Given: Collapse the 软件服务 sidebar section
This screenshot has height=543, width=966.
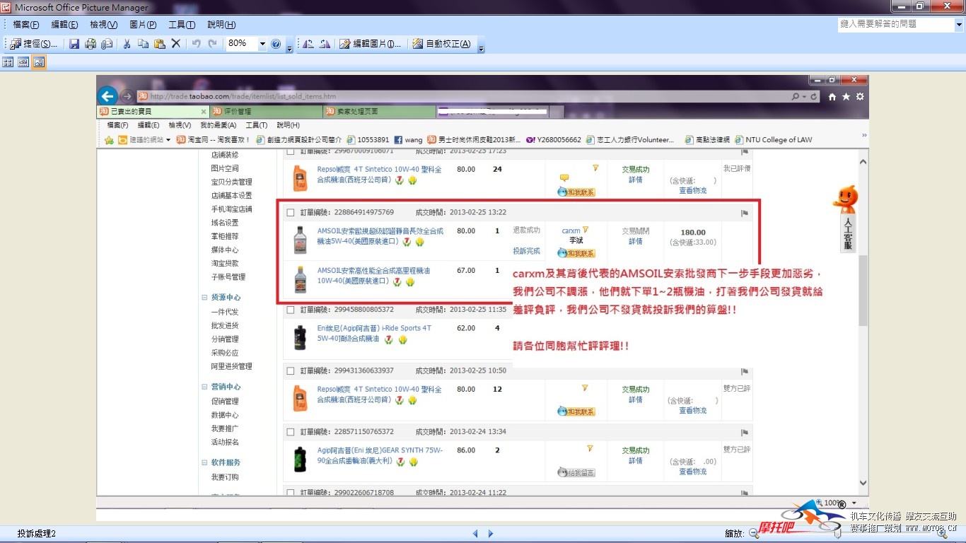Looking at the screenshot, I should (204, 462).
